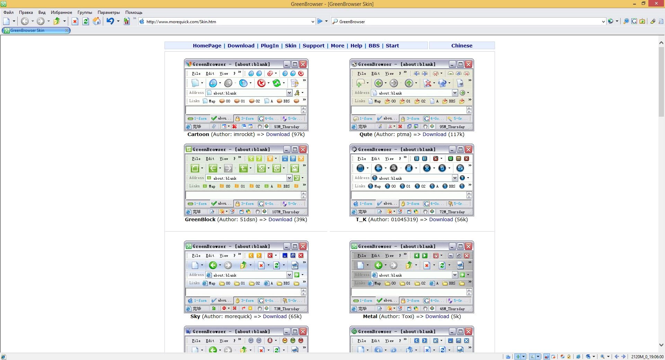
Task: Toggle the green split-bar button in status bar
Action: [518, 357]
